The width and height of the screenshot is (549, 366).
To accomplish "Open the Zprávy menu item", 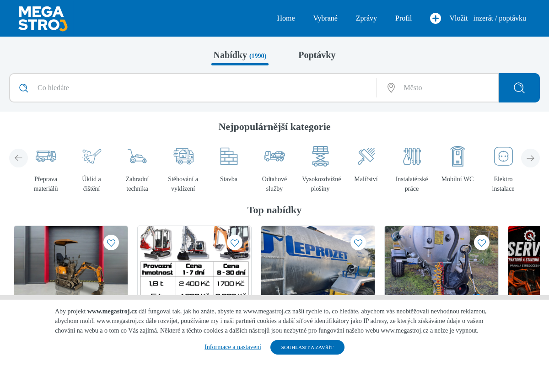I will [366, 18].
